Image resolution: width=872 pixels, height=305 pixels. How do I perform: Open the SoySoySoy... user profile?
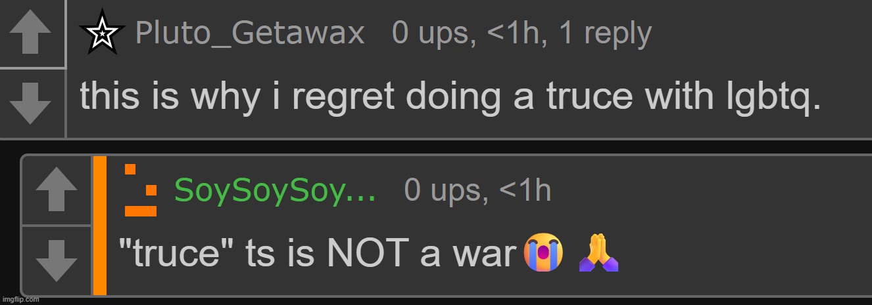pos(275,190)
